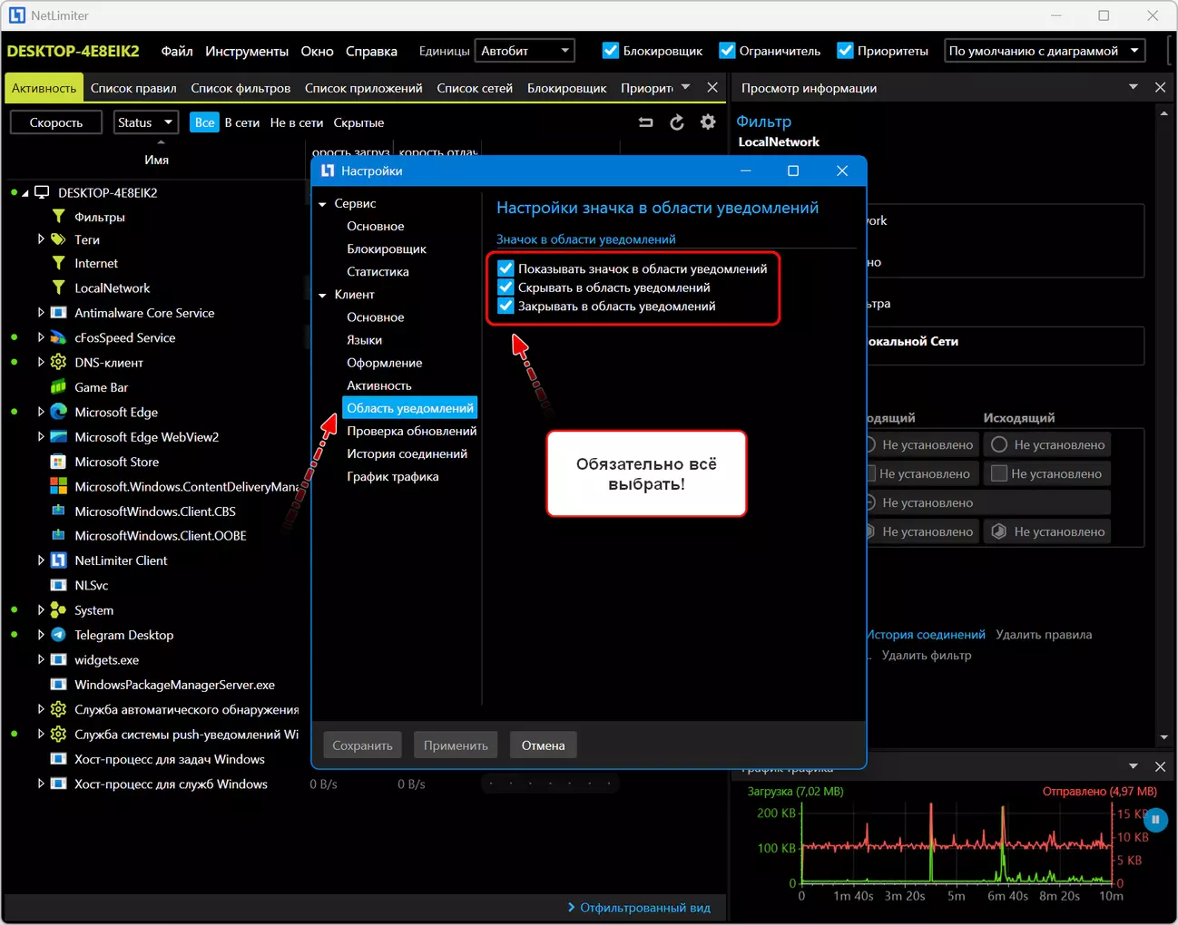1178x925 pixels.
Task: Uncheck Закрывать в область уведомлений
Action: (x=506, y=307)
